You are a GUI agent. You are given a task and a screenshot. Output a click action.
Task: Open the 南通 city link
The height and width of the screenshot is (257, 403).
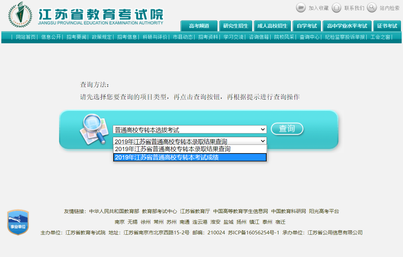(184, 222)
